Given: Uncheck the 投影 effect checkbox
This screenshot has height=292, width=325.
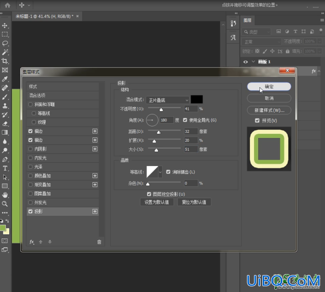Looking at the screenshot, I should (30, 211).
